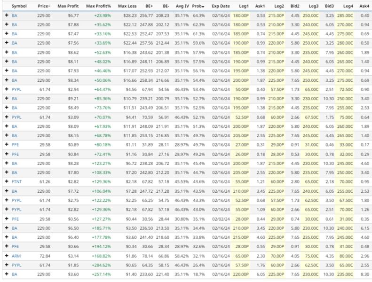The image size is (372, 282).
Task: Select the 18.7% Prob cell
Action: click(x=198, y=274)
